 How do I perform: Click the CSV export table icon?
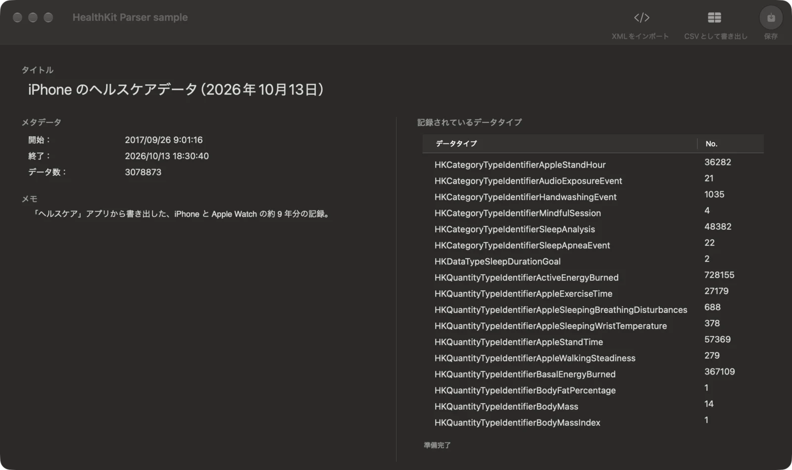[x=714, y=18]
